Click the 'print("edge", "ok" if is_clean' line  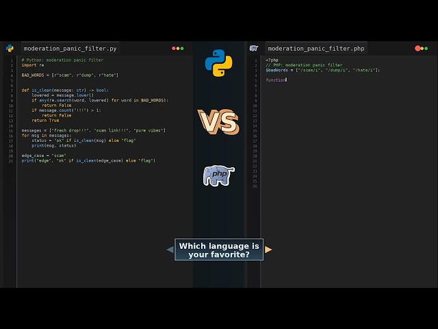pos(88,160)
